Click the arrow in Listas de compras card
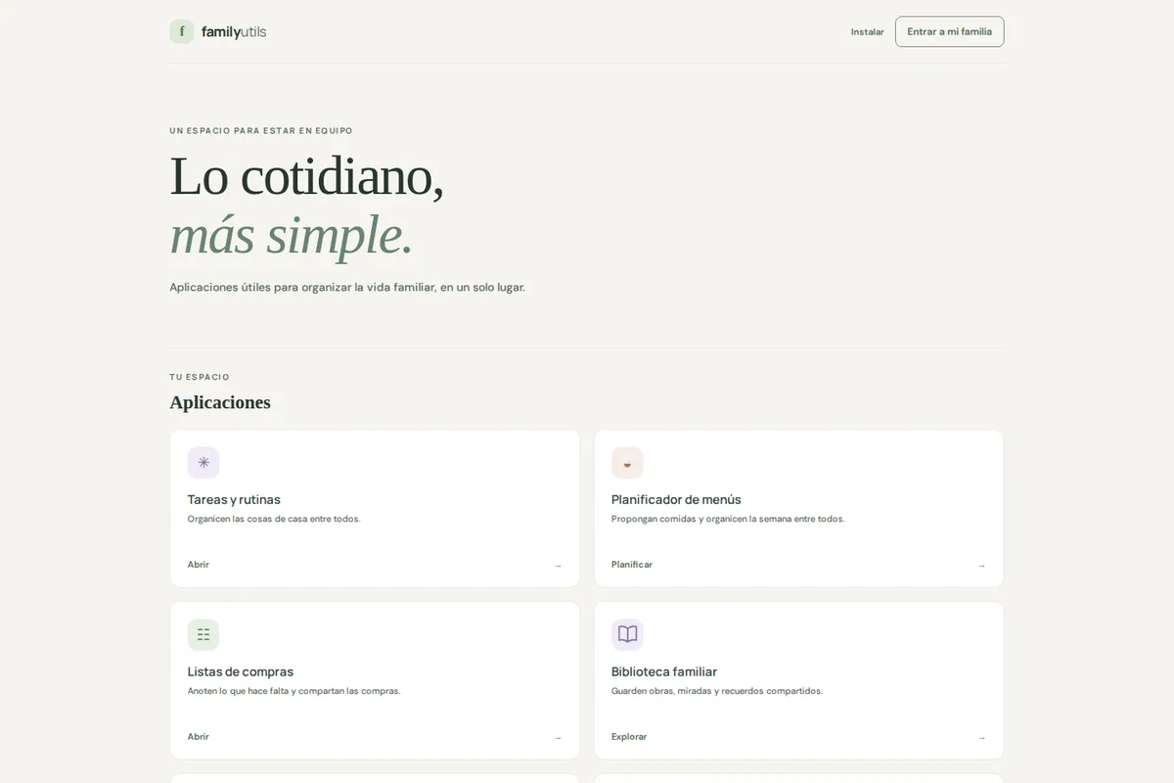 coord(558,738)
